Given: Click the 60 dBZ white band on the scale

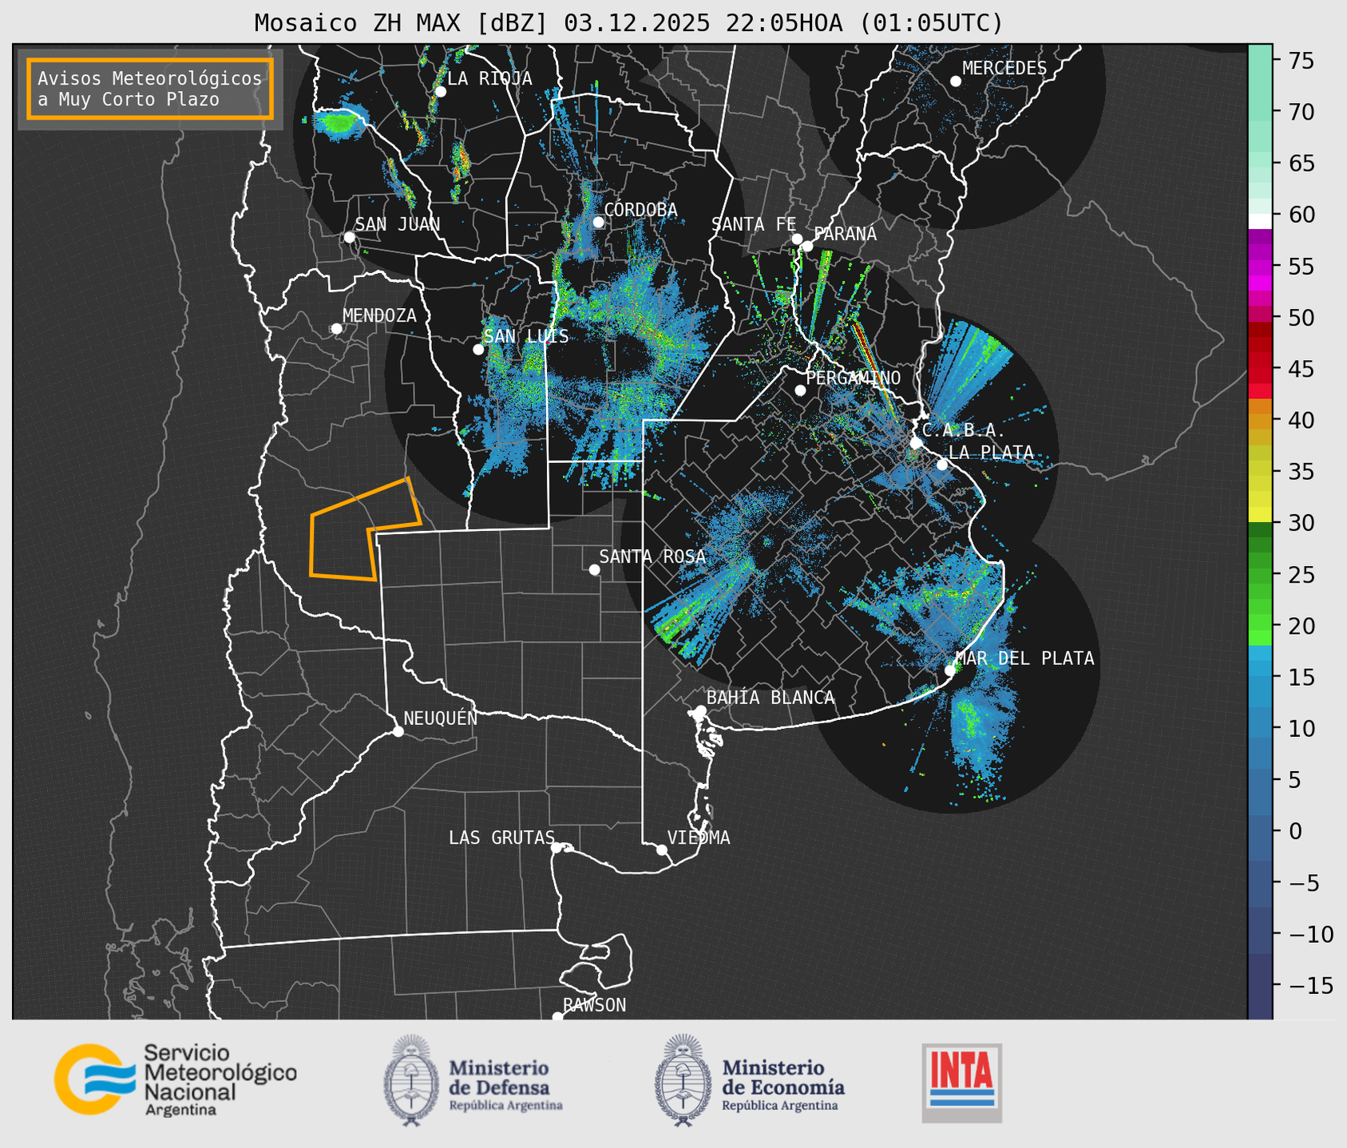Looking at the screenshot, I should [x=1260, y=221].
